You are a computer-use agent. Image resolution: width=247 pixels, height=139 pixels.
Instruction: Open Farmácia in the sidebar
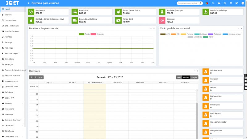[9, 37]
